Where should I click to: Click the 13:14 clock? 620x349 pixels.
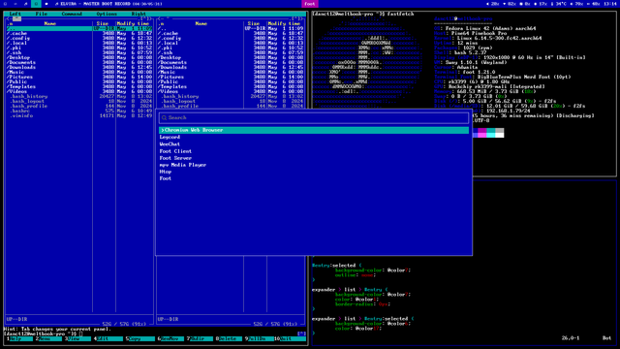coord(610,4)
